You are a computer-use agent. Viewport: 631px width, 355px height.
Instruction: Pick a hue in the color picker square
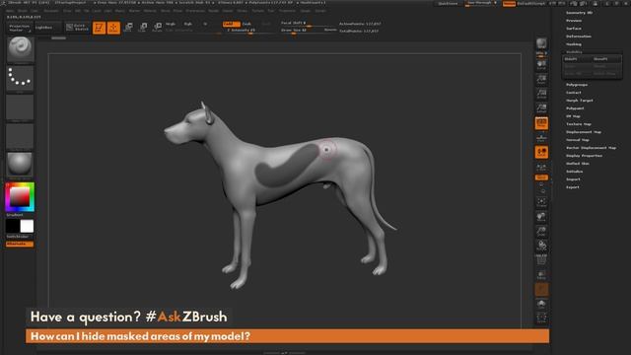pyautogui.click(x=20, y=197)
